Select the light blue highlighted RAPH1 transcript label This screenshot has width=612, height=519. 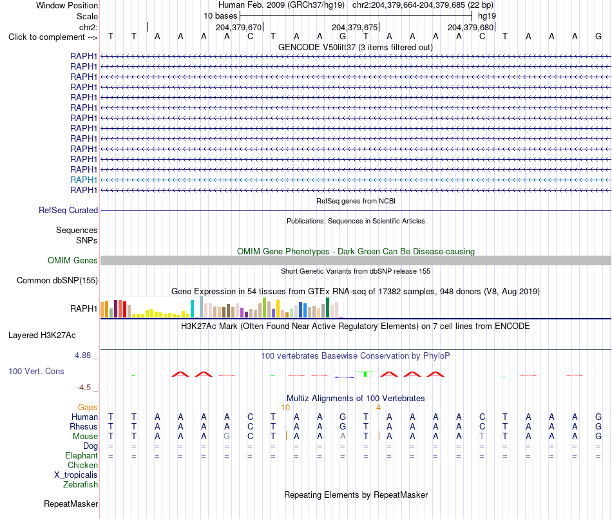(x=84, y=180)
